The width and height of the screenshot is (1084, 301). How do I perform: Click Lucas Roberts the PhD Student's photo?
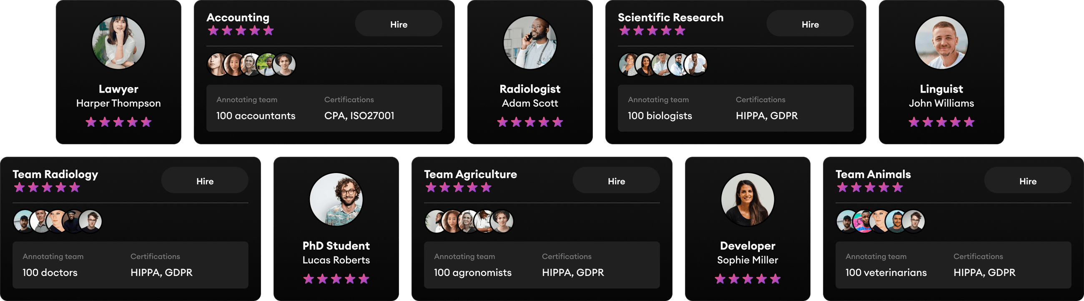click(336, 200)
